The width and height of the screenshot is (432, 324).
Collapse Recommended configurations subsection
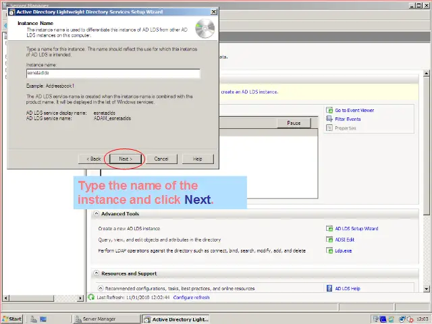point(101,288)
